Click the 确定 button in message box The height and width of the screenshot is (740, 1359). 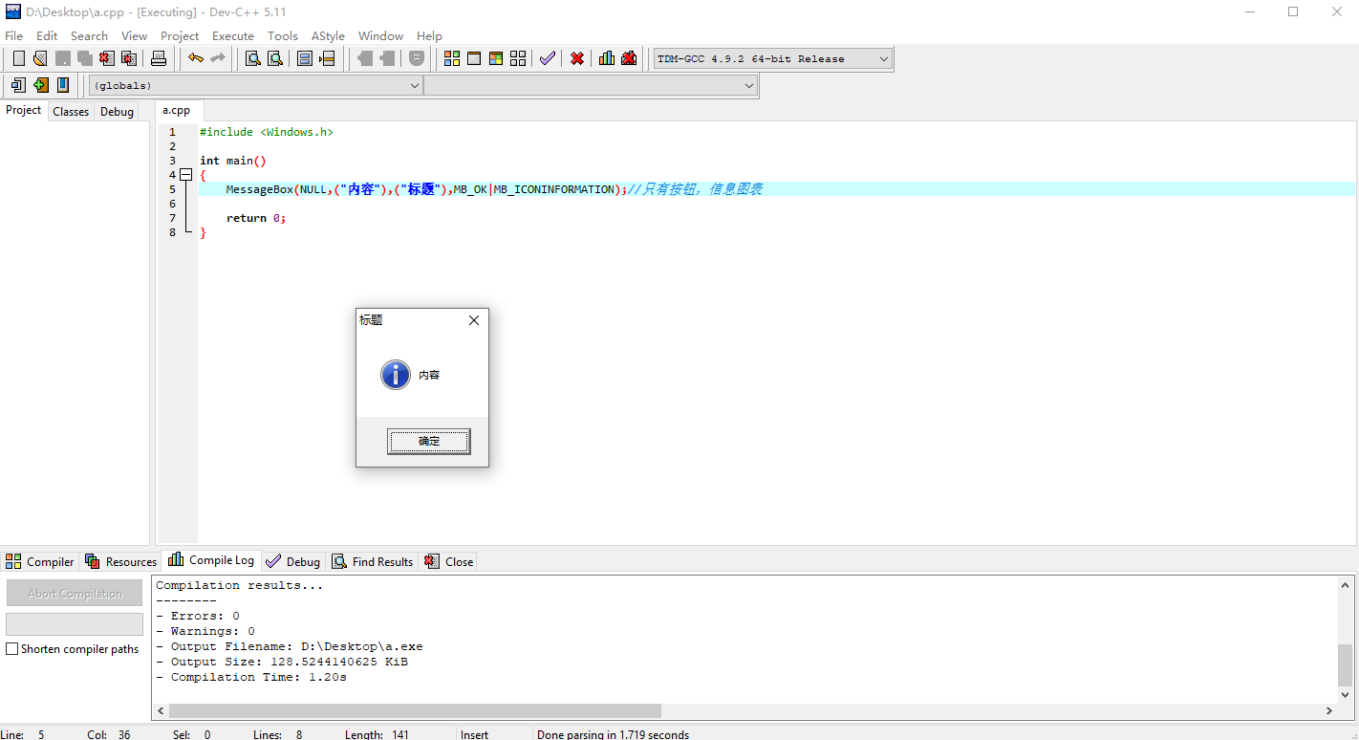click(429, 441)
